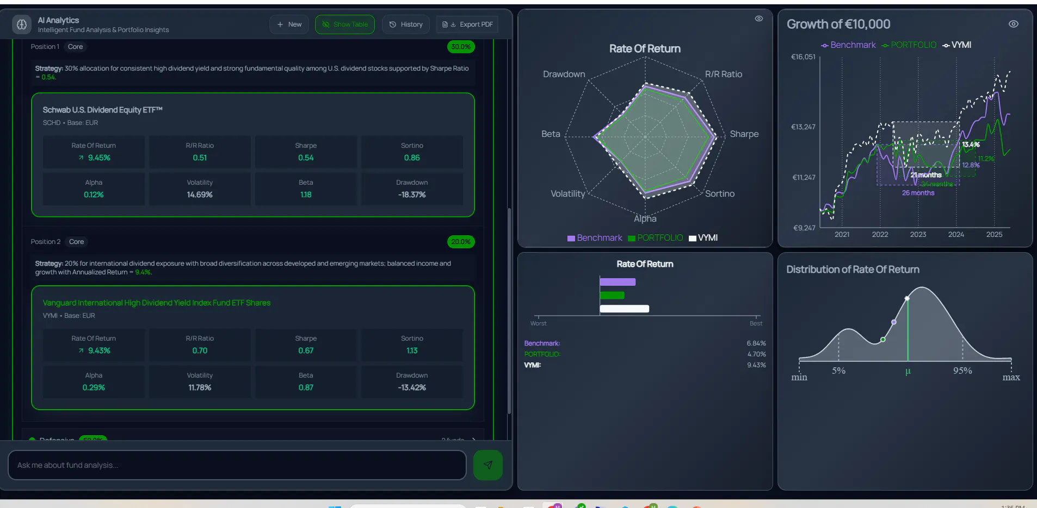The height and width of the screenshot is (508, 1037).
Task: Click the Alpha value 0.12%
Action: tap(94, 195)
